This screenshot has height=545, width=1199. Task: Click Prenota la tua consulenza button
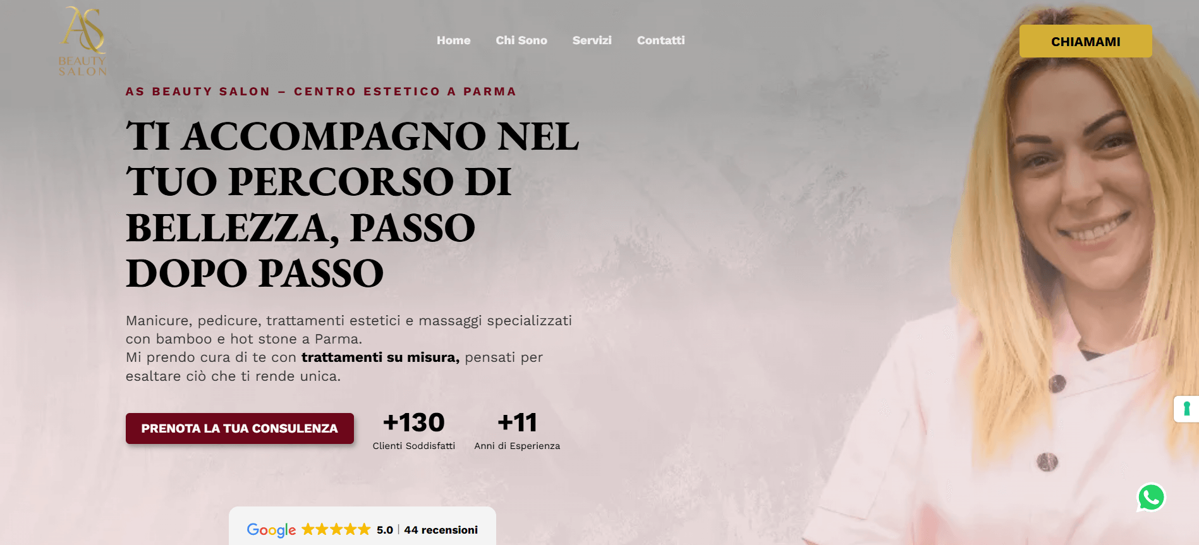240,428
